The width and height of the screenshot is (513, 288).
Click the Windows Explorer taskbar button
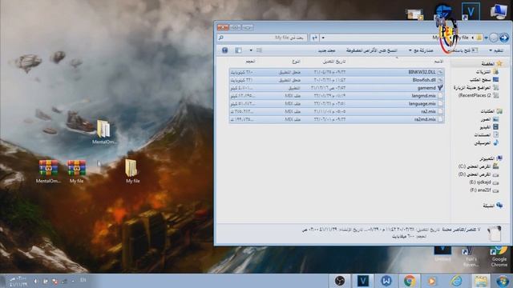pos(480,281)
